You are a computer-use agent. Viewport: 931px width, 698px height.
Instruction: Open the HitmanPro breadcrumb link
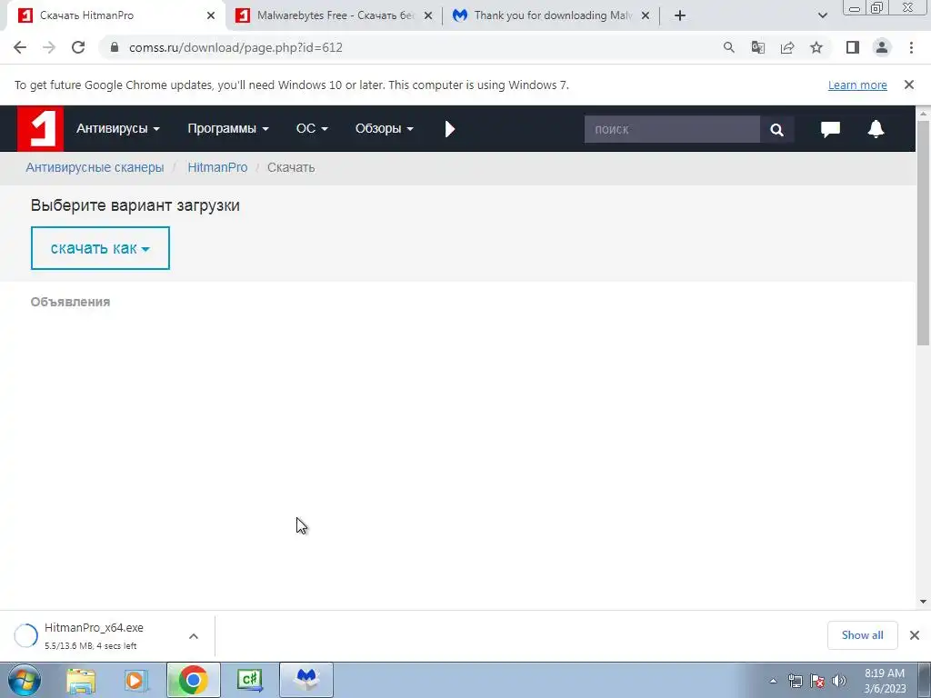tap(217, 167)
